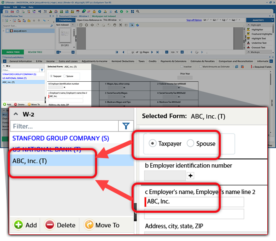Click the padlock icon in main toolbar

coord(94,12)
